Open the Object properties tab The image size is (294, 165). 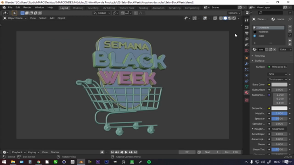coord(247,58)
